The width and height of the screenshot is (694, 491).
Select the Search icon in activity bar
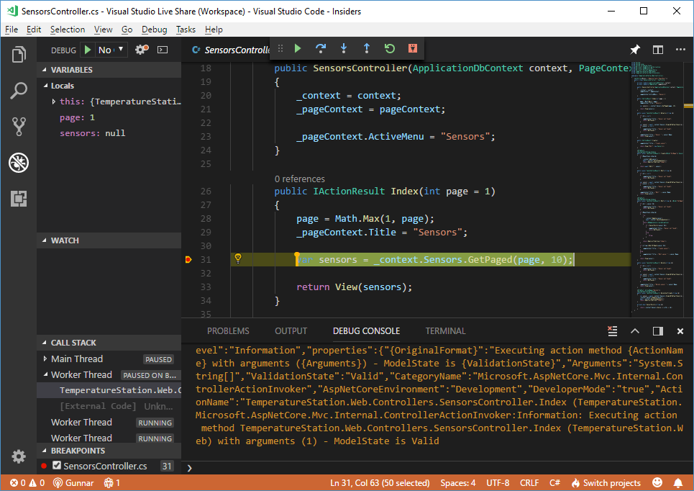click(x=19, y=90)
